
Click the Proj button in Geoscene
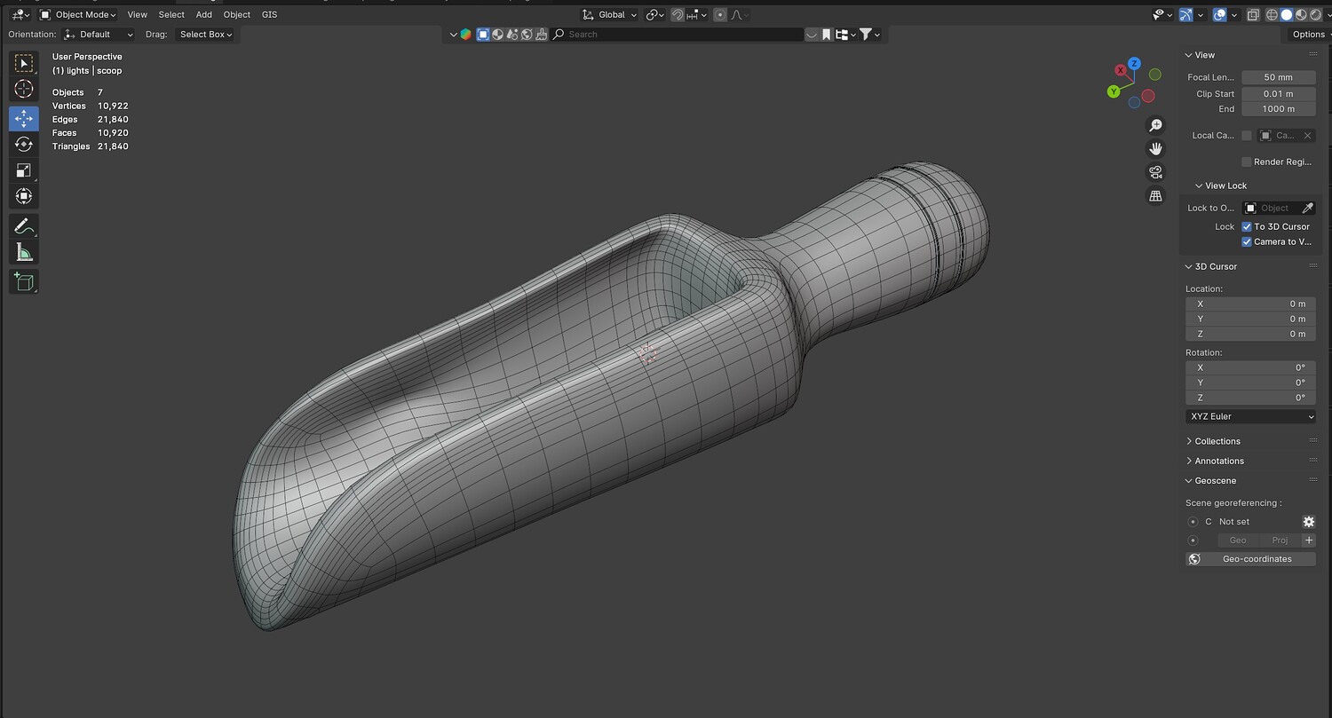point(1280,540)
